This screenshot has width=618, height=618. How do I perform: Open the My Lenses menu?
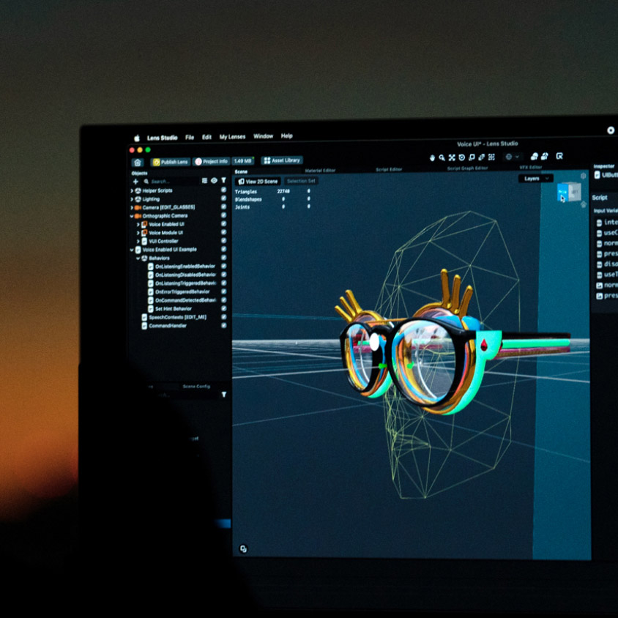(232, 136)
